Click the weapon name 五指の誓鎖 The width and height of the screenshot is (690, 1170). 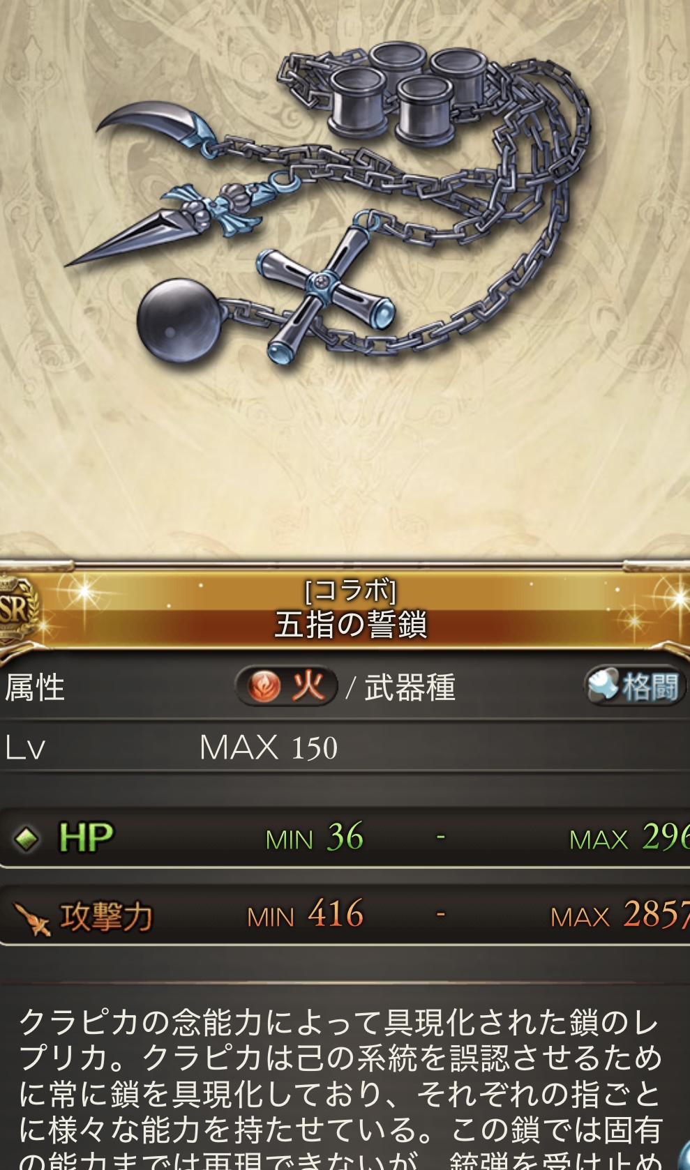click(350, 625)
